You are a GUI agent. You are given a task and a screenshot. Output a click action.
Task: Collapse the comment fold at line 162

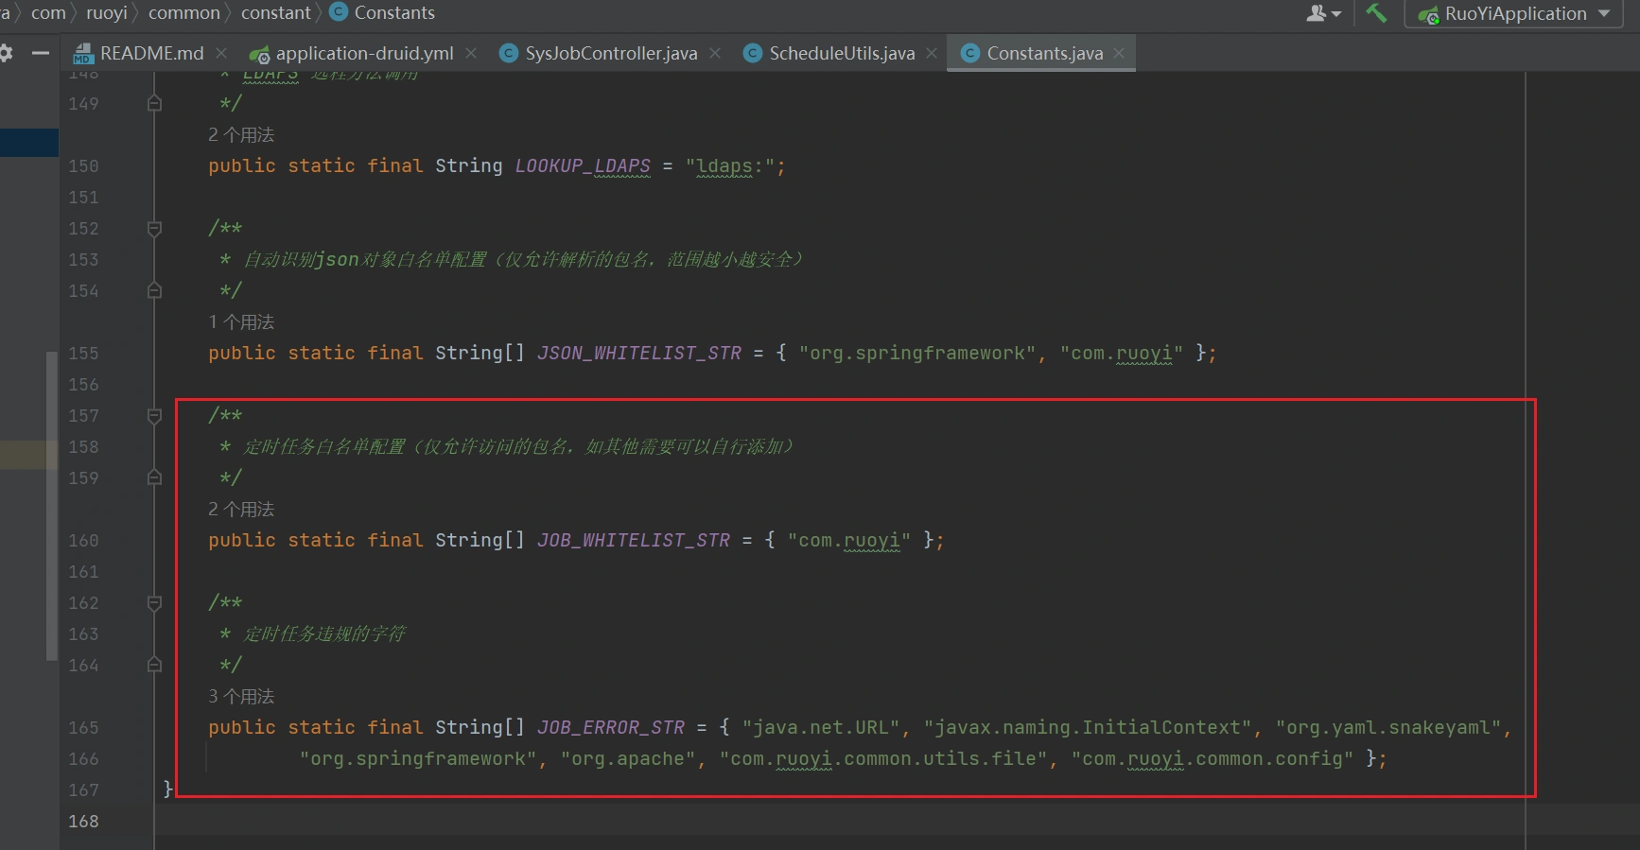[x=154, y=602]
